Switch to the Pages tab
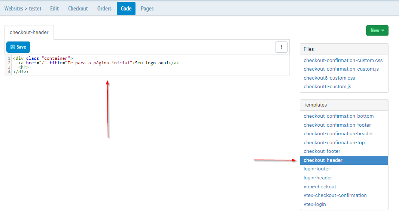 147,8
